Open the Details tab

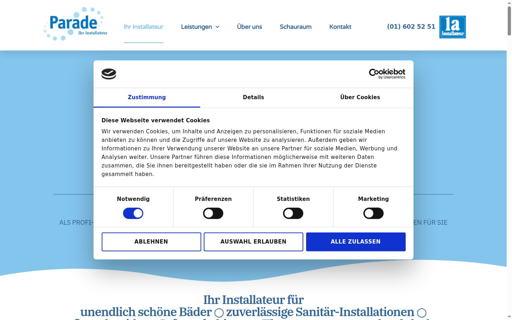point(254,97)
